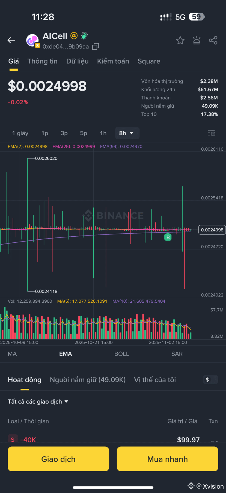
Task: Tap the green B buy marker
Action: 168,237
